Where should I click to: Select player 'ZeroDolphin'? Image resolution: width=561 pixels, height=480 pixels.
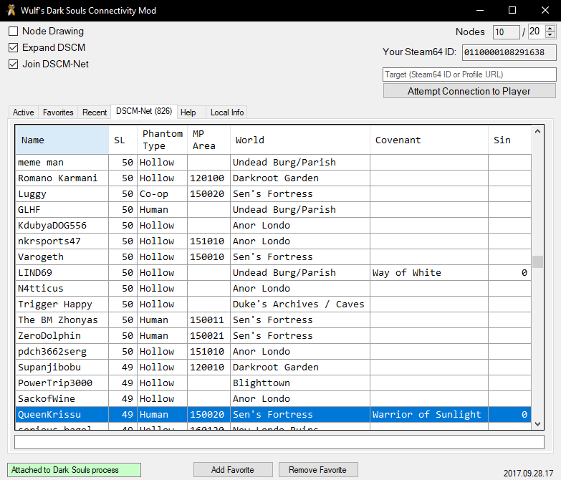[x=274, y=335]
